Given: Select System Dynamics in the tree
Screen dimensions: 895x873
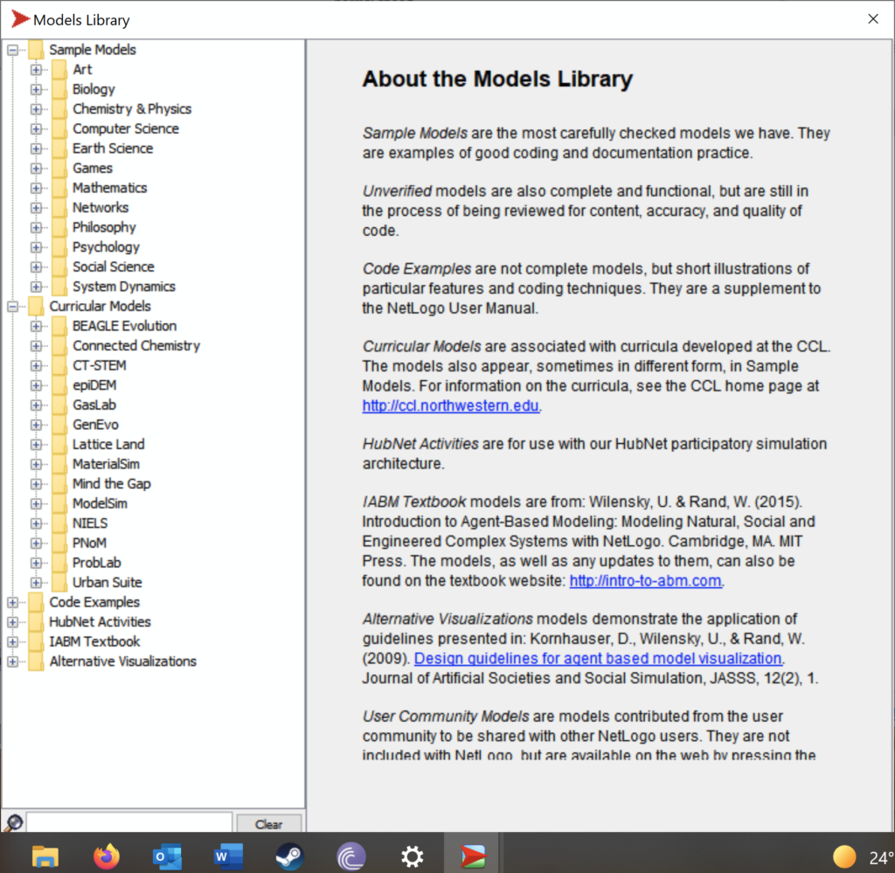Looking at the screenshot, I should click(x=124, y=287).
